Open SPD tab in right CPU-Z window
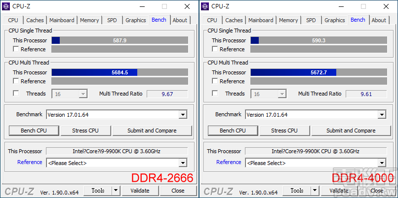 (x=311, y=20)
